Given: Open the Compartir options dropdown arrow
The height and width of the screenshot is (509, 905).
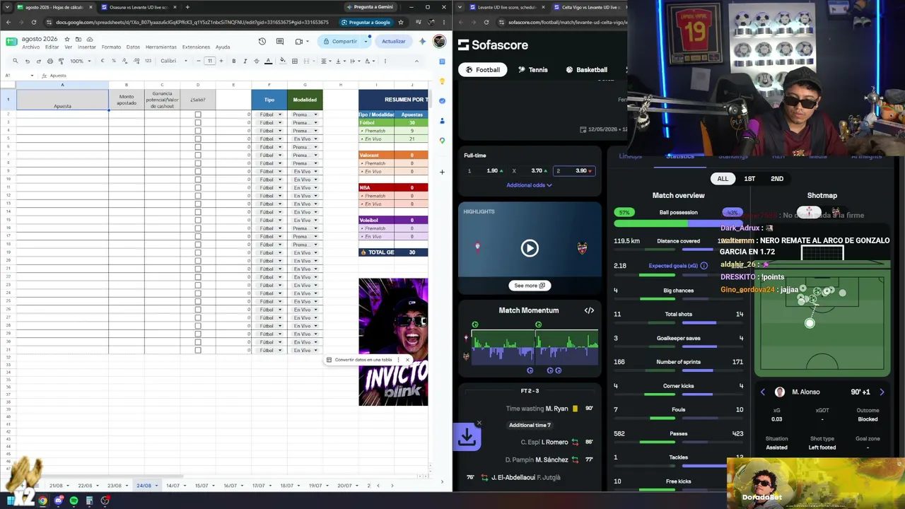Looking at the screenshot, I should (x=366, y=42).
